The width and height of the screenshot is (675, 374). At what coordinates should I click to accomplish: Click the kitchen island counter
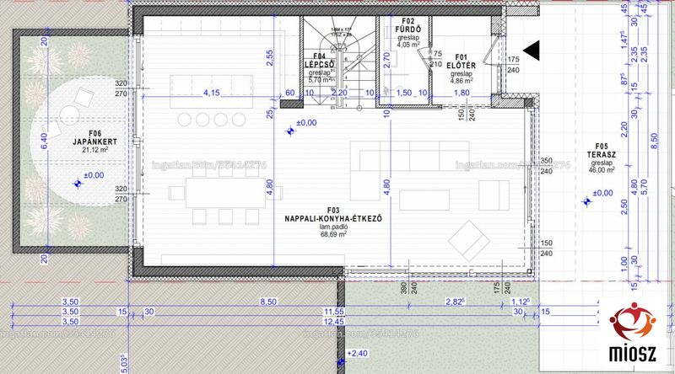pyautogui.click(x=212, y=92)
